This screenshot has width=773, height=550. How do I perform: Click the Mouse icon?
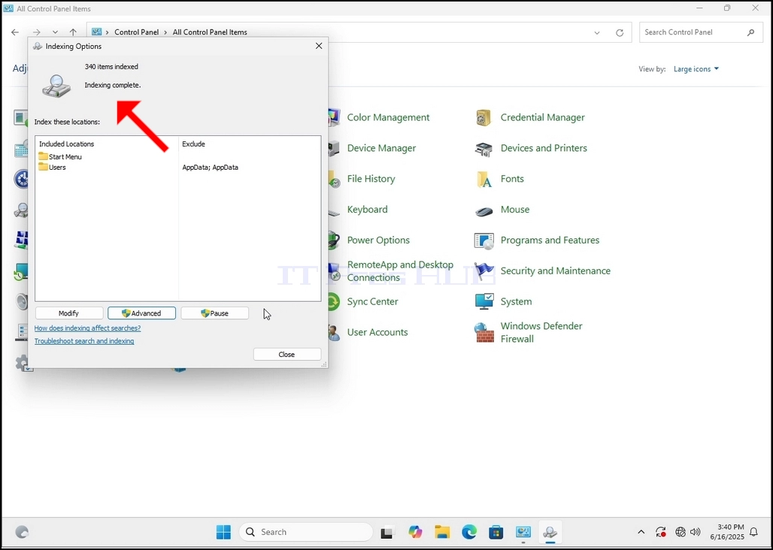(x=484, y=210)
